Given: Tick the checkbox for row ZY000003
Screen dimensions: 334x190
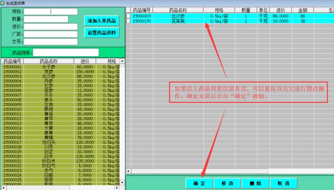Looking at the screenshot, I should tap(128, 16).
